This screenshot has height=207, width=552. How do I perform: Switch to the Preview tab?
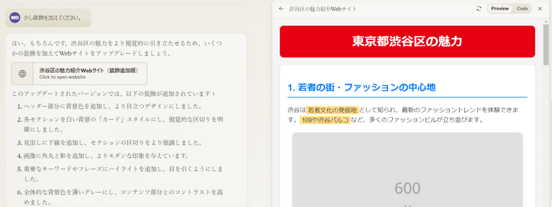click(x=500, y=9)
